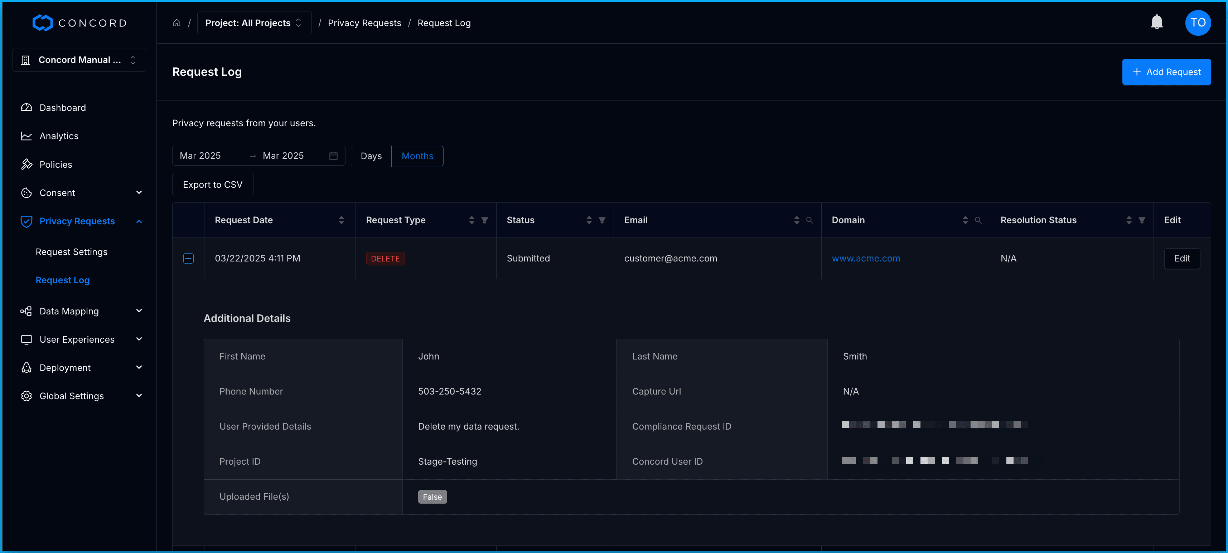Open the calendar date picker icon
Viewport: 1228px width, 553px height.
[x=333, y=156]
